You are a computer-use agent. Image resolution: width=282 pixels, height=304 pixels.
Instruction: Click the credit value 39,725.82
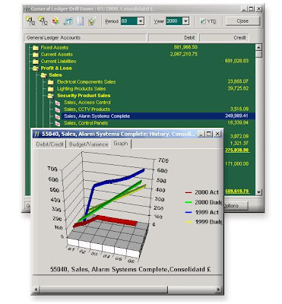(238, 88)
